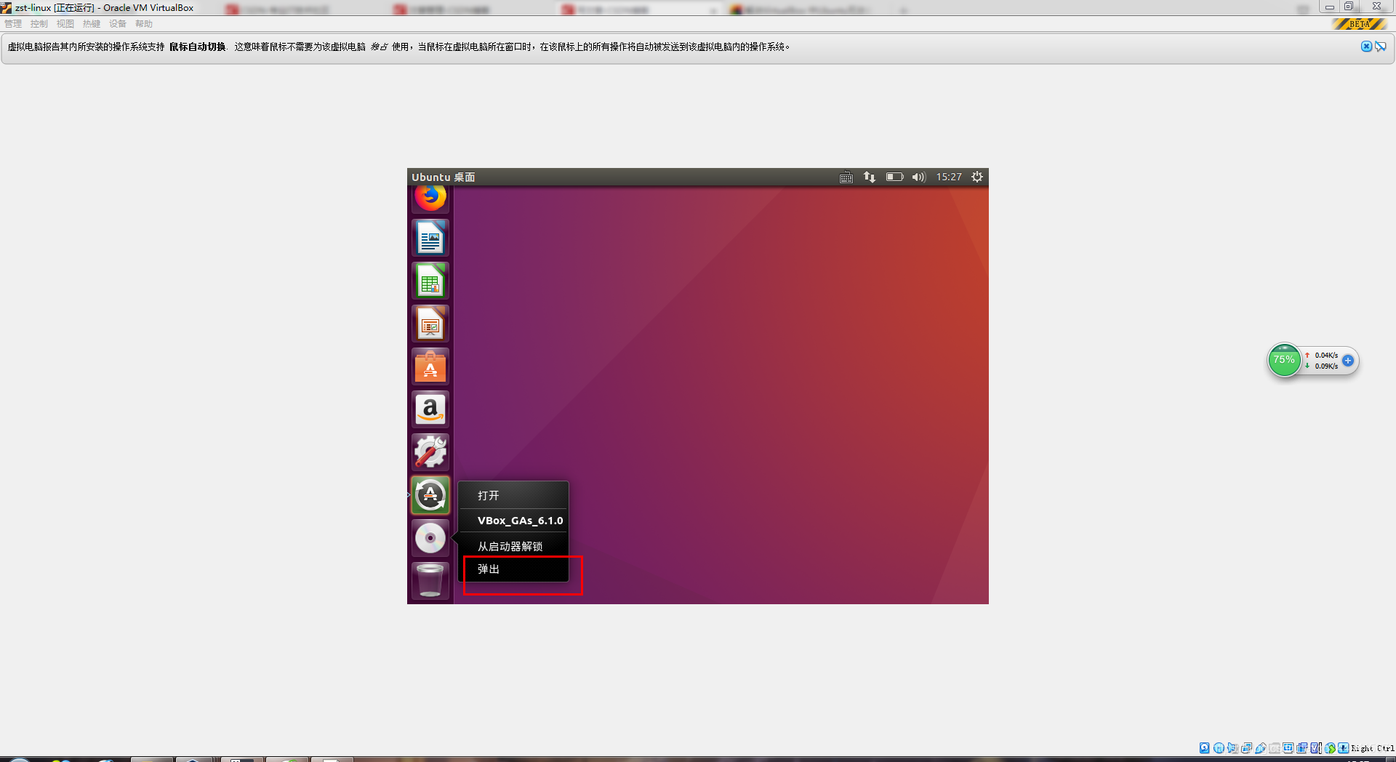Open the Amazon launcher icon
Viewport: 1396px width, 762px height.
[x=430, y=410]
